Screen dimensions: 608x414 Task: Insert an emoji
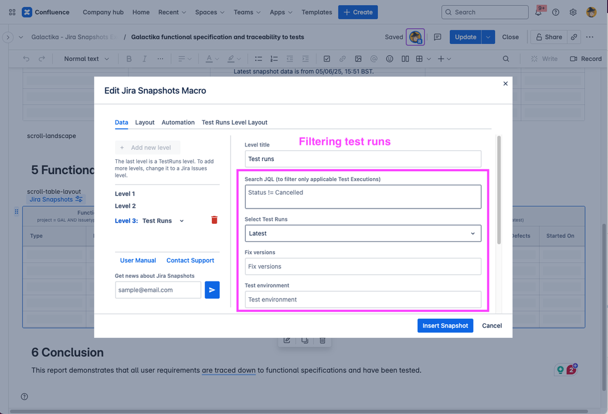pos(390,59)
